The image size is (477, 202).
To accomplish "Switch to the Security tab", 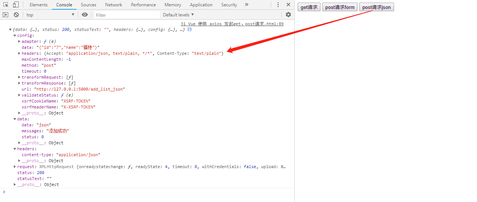I will click(229, 5).
